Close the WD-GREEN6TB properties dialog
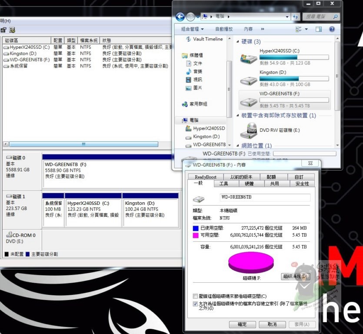This screenshot has width=363, height=334. 310,163
